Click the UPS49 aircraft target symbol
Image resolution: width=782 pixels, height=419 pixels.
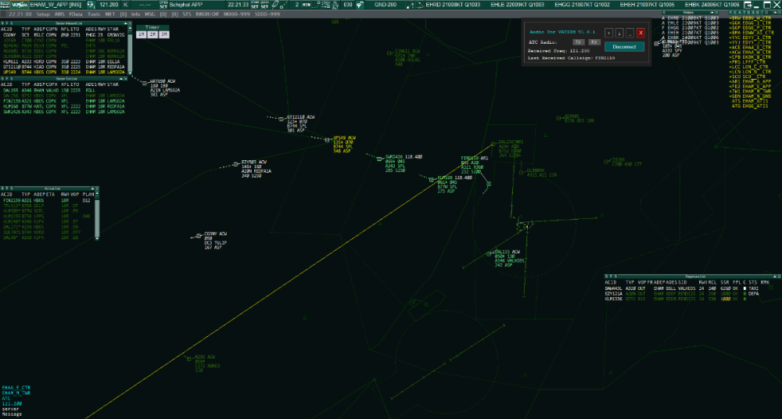pos(326,140)
